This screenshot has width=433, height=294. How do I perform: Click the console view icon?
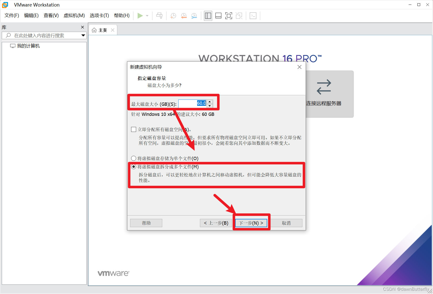[x=253, y=16]
